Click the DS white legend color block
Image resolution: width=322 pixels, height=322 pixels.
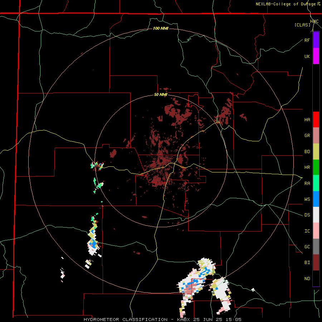316,215
